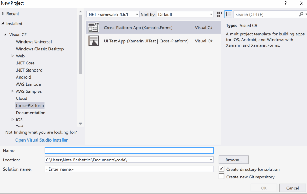The width and height of the screenshot is (307, 194).
Task: Switch to medium icons list view
Action: pyautogui.click(x=228, y=15)
